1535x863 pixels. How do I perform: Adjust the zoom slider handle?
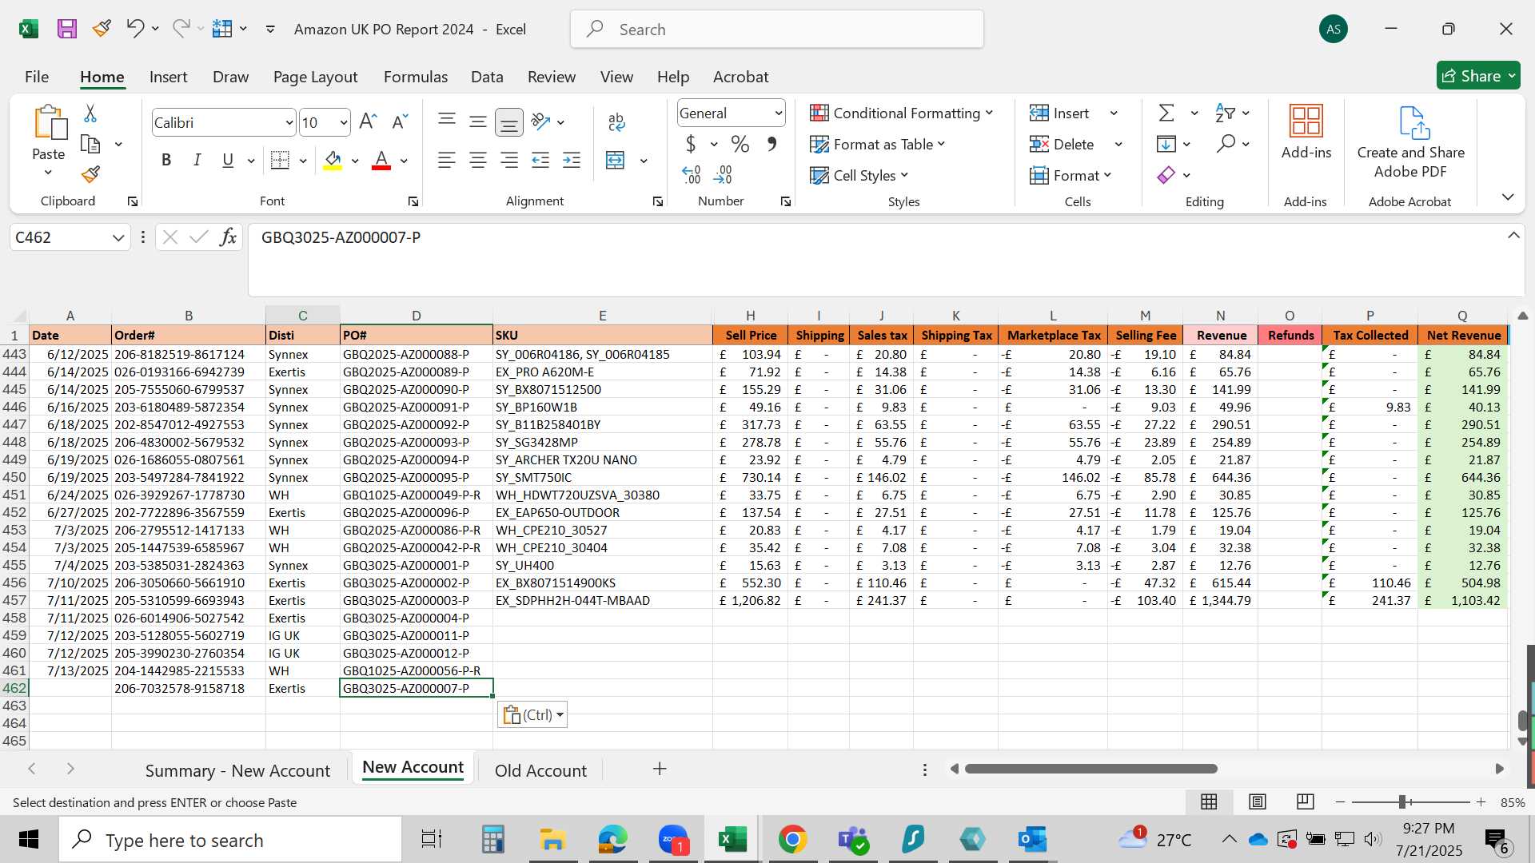pos(1402,801)
